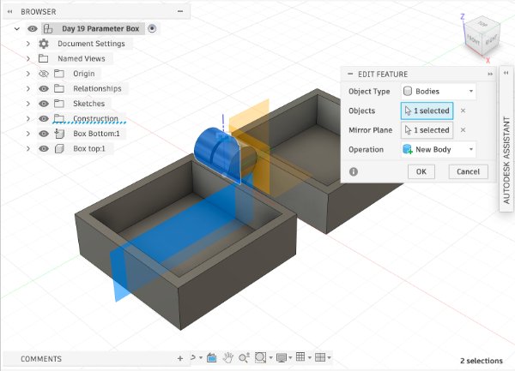Click the Named Views folder icon
515x371 pixels.
[x=44, y=58]
